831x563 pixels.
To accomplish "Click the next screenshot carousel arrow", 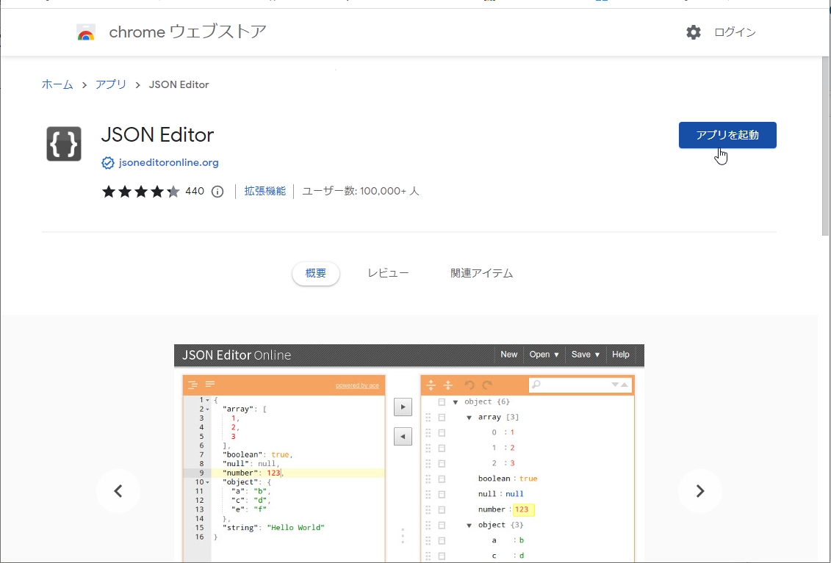I will coord(699,490).
